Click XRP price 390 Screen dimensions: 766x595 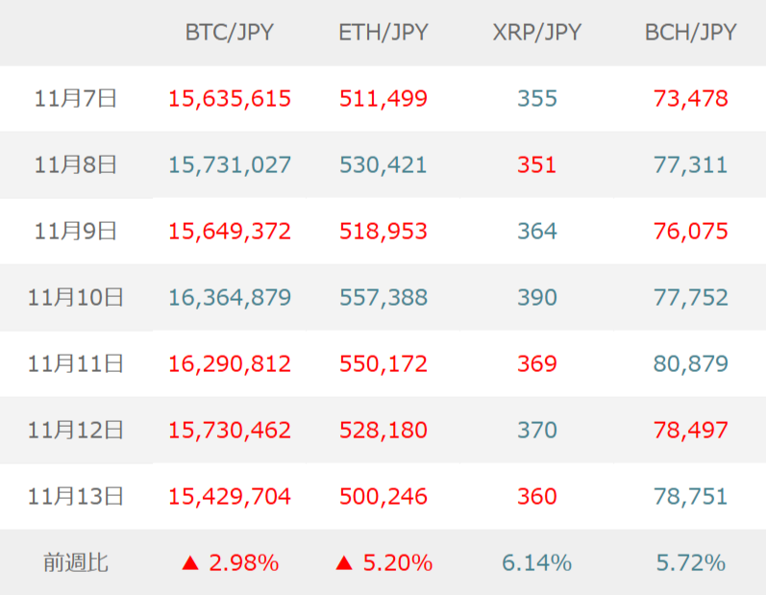536,297
